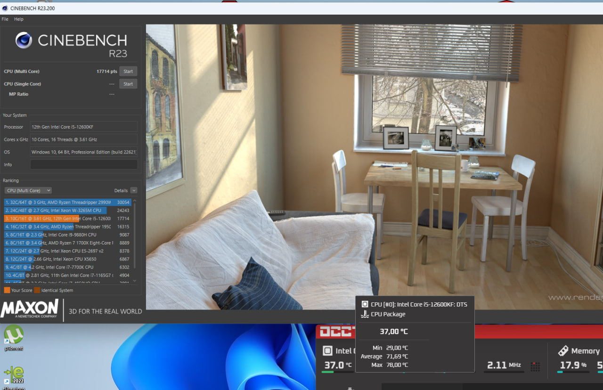Select the orange Core i5-12600 ranking row
Image resolution: width=603 pixels, height=390 pixels.
pyautogui.click(x=67, y=219)
